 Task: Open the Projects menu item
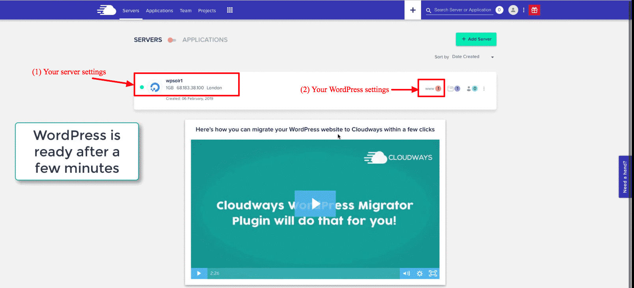point(207,11)
